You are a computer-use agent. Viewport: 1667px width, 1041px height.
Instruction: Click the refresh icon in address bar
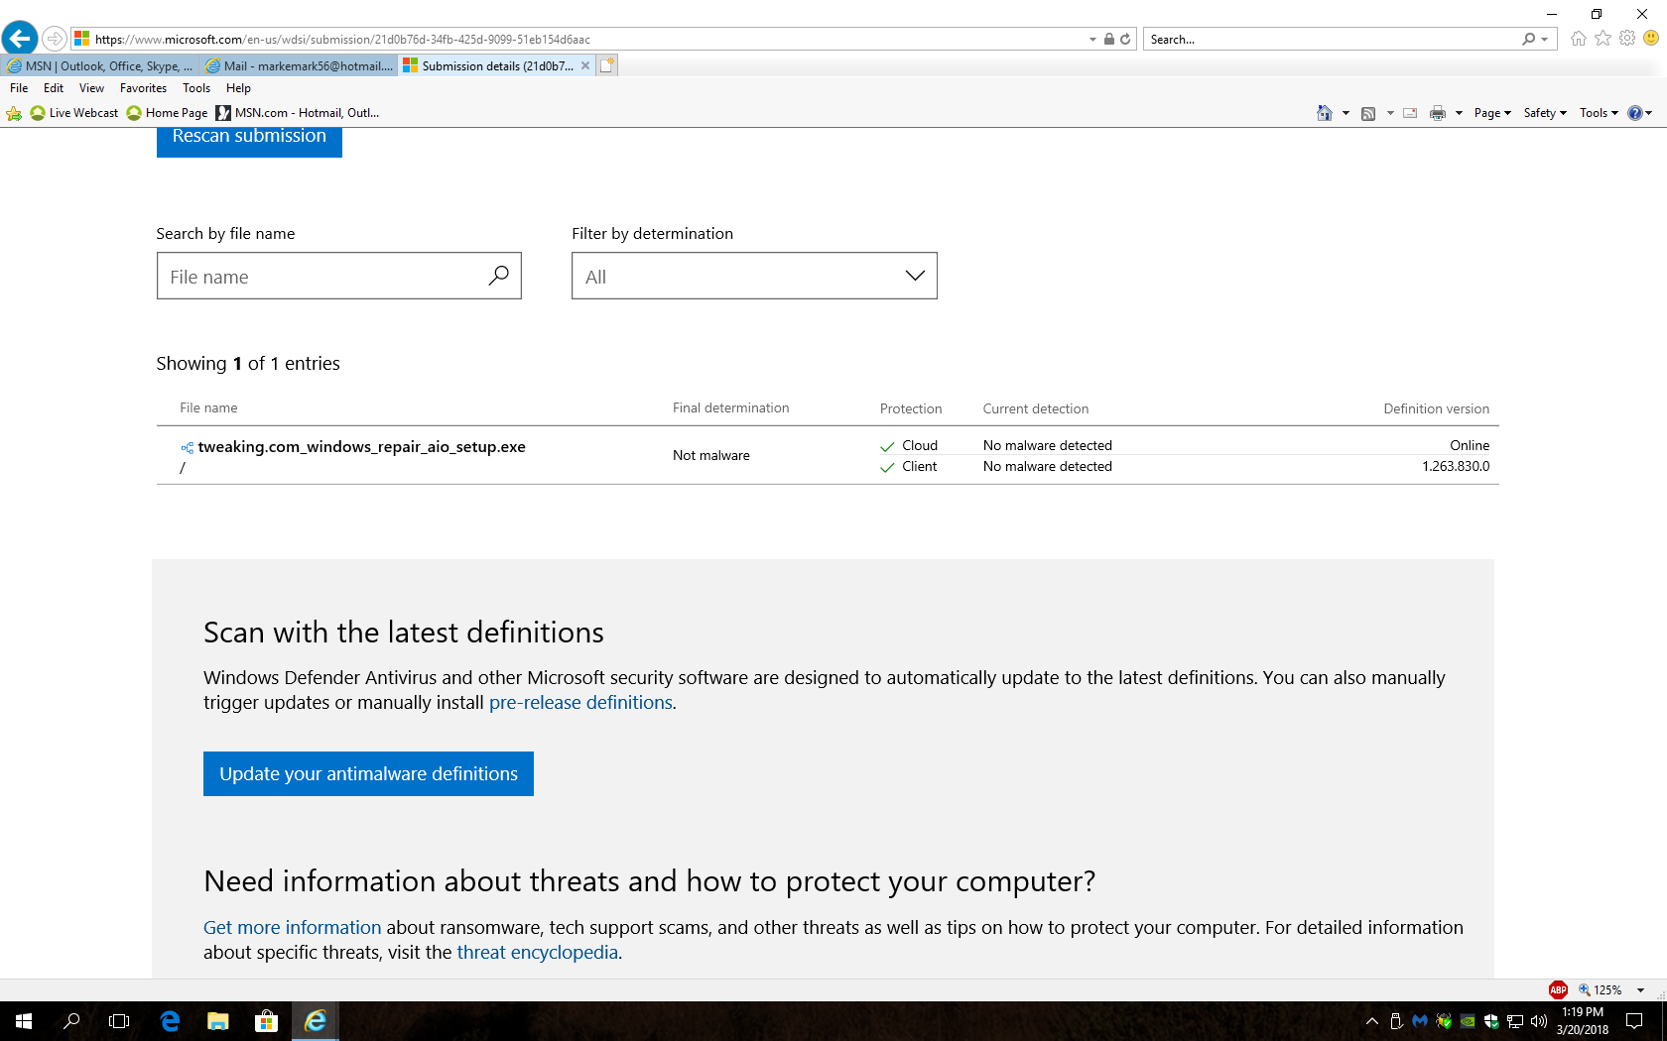pos(1125,40)
